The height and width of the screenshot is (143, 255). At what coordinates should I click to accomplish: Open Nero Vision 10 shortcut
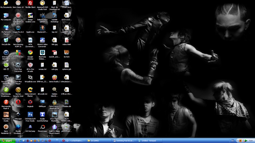coord(18,4)
